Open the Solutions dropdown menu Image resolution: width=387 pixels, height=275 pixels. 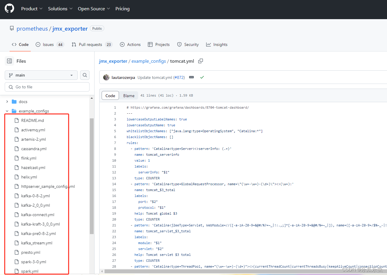[x=60, y=9]
